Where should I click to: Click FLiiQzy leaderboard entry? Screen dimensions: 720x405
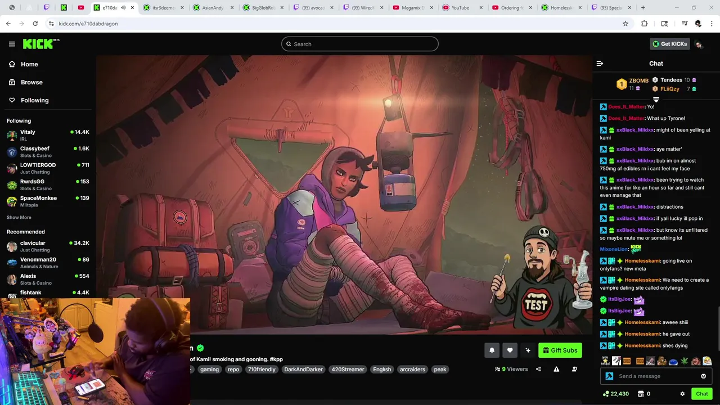point(674,89)
